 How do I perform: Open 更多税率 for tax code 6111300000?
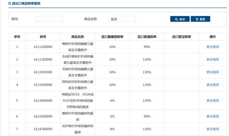pos(213,59)
